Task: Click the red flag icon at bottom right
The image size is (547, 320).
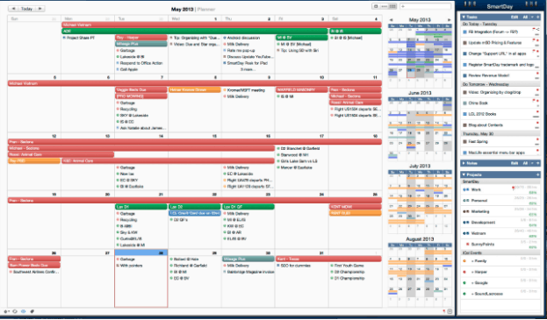Action: click(443, 311)
